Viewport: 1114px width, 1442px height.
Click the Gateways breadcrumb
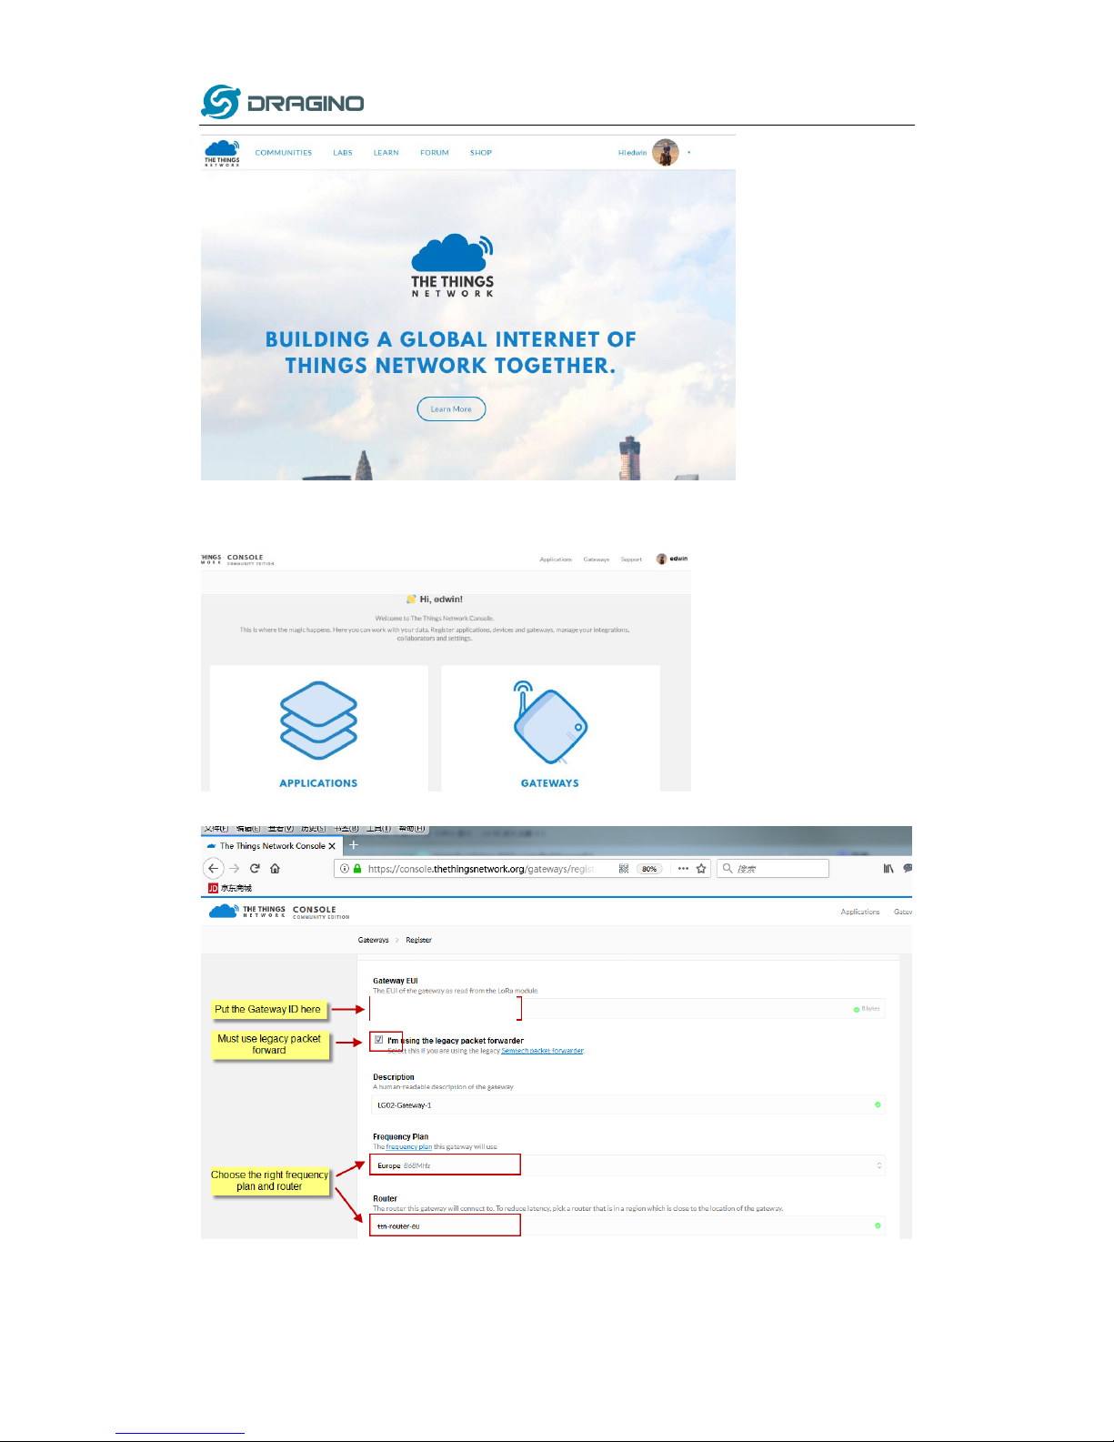373,940
